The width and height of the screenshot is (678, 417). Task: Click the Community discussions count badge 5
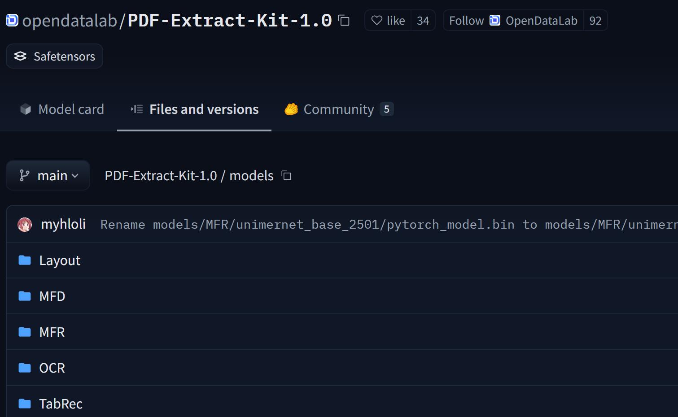coord(386,109)
